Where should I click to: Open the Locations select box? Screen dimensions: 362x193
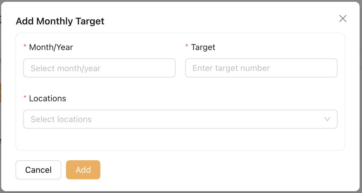[x=173, y=119]
